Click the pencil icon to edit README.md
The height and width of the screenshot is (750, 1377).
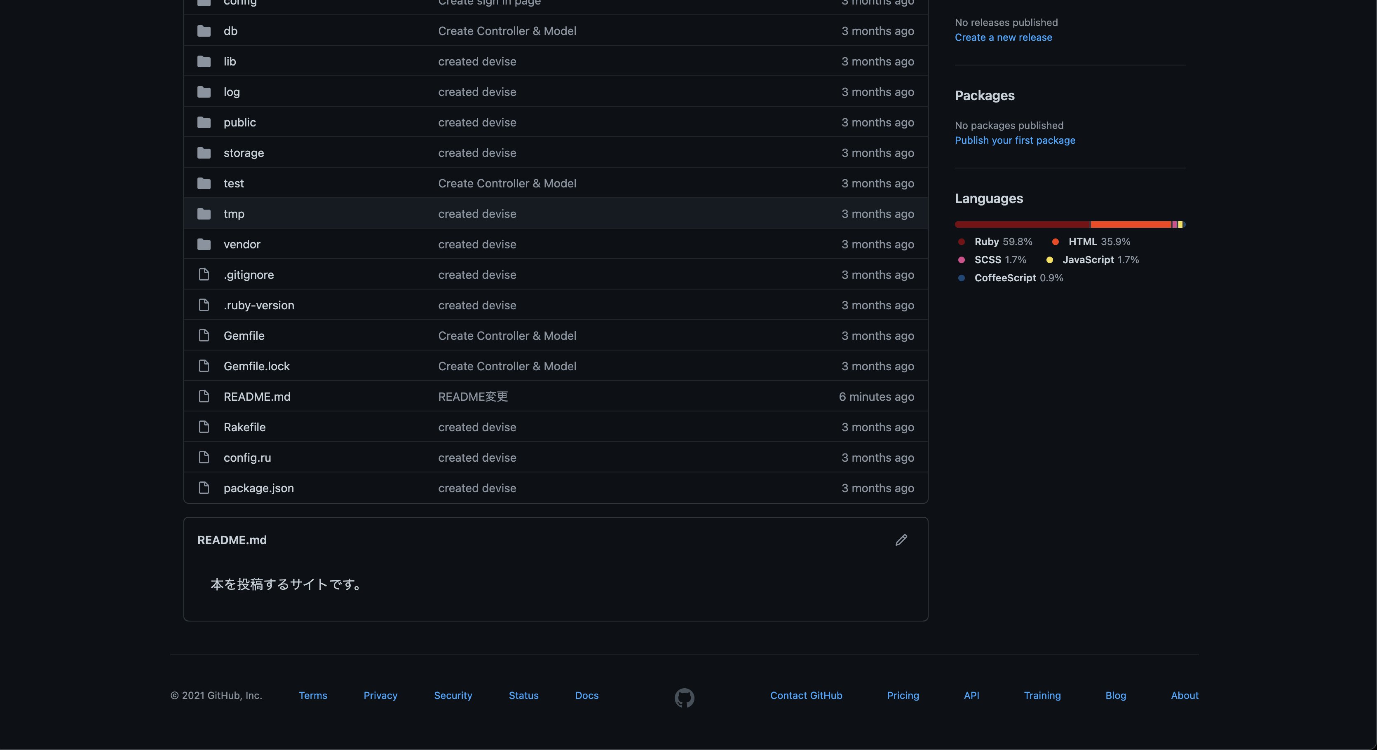(901, 540)
